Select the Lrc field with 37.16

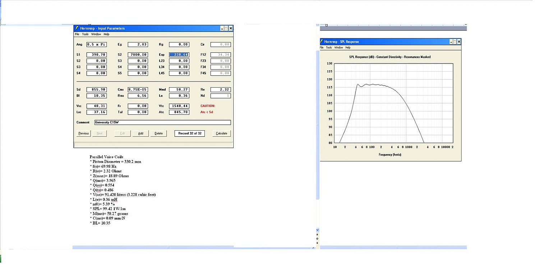[97, 112]
